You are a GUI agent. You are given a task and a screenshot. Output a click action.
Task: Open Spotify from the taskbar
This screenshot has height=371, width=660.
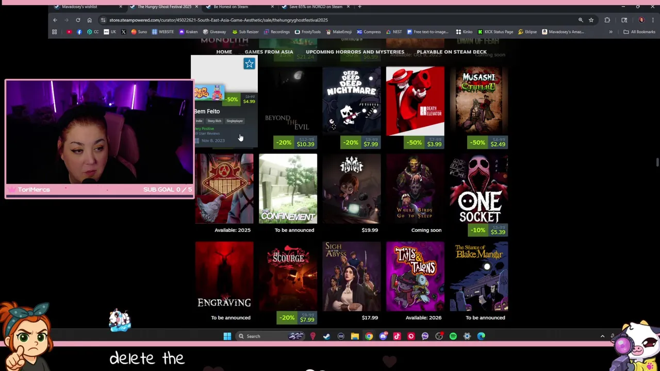[x=453, y=336]
